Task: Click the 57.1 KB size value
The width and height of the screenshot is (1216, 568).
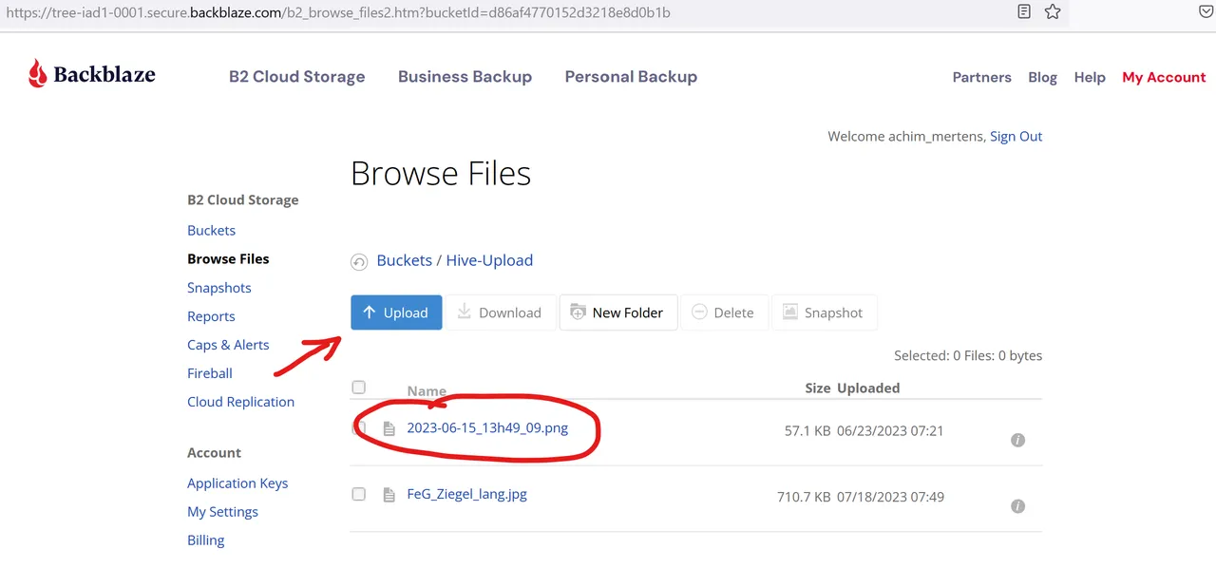Action: [807, 431]
